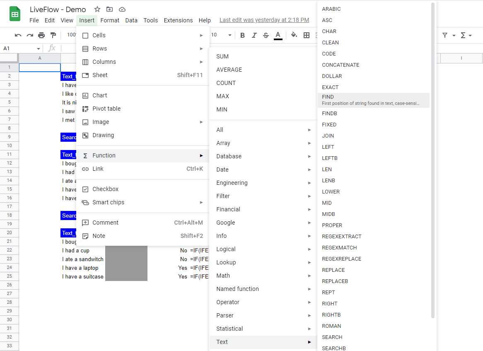Open the filter views dropdown arrow
The image size is (483, 351).
tap(454, 36)
